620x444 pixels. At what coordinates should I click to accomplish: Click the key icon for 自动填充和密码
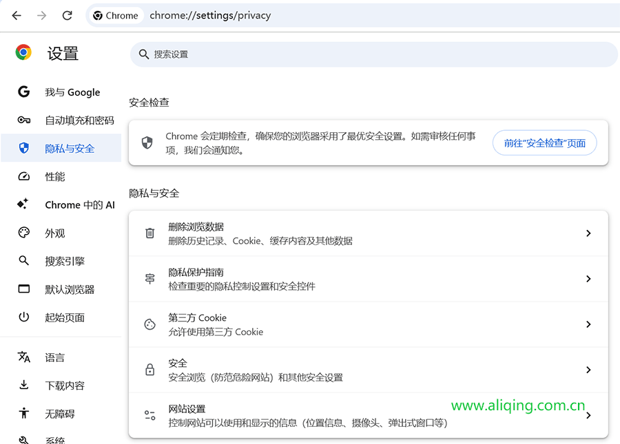[x=23, y=120]
